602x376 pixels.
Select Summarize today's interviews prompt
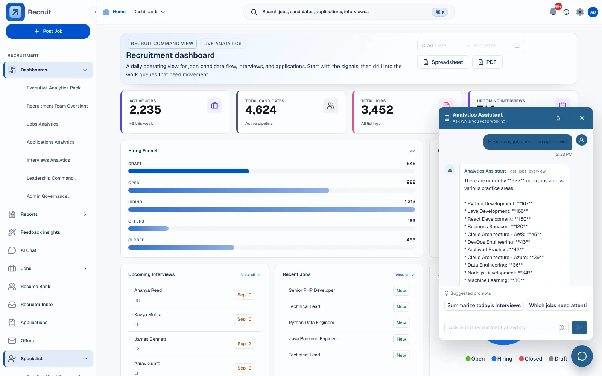click(x=484, y=305)
